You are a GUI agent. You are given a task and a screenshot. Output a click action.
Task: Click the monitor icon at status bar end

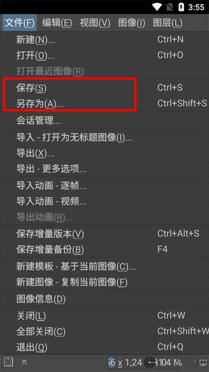(203, 362)
